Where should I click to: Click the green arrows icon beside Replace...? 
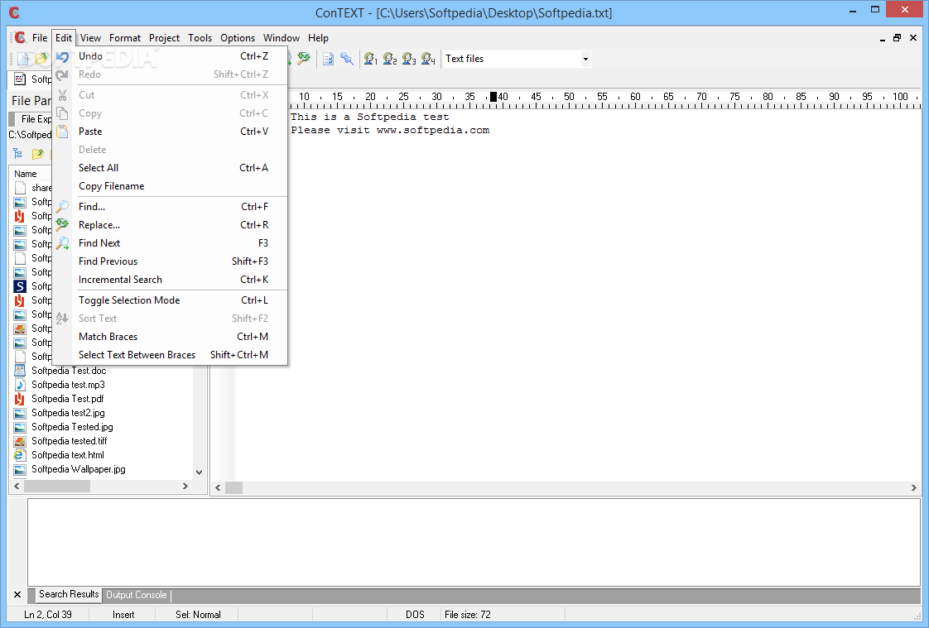click(x=62, y=225)
